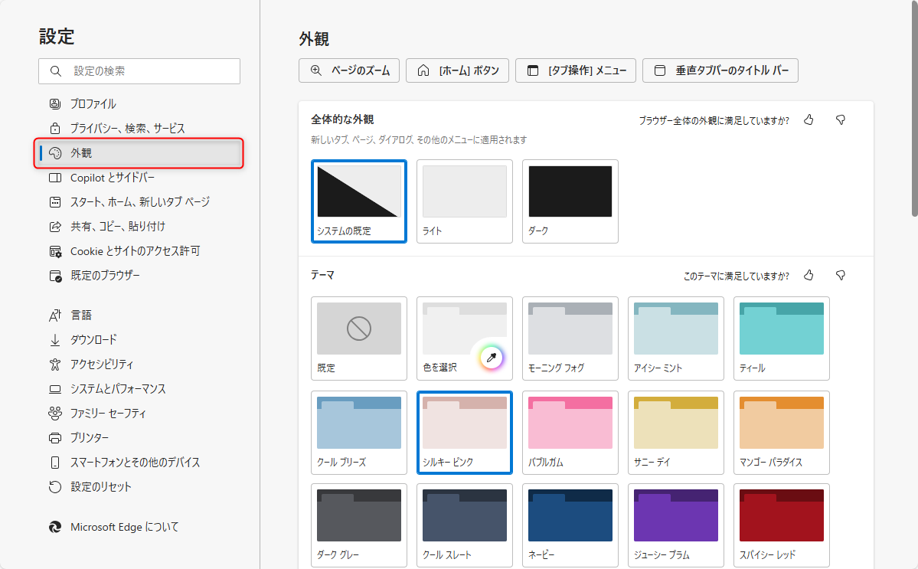
Task: Click the accessibility icon beside アクセシビリティ
Action: (55, 364)
